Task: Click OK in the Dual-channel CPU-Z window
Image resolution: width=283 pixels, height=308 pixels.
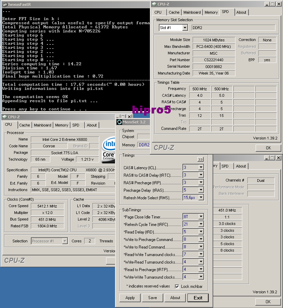Action: pyautogui.click(x=268, y=302)
